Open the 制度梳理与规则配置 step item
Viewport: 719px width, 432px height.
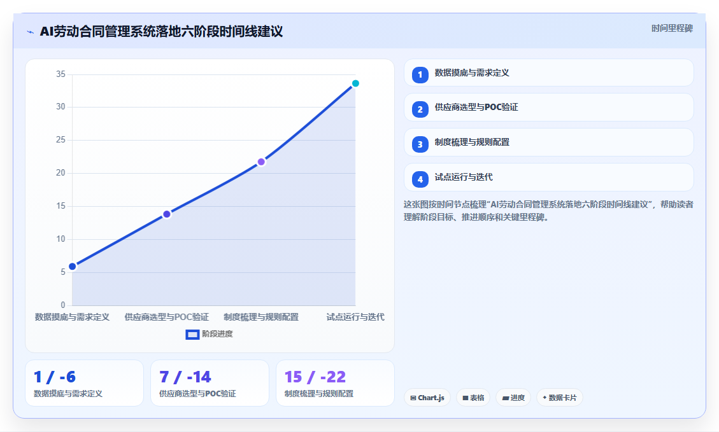[549, 143]
